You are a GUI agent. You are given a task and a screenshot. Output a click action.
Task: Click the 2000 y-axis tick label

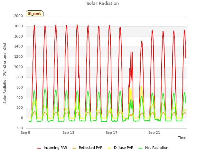coord(19,16)
